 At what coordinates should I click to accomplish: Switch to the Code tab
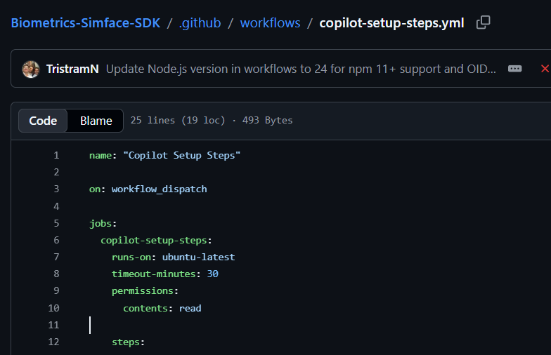(x=43, y=121)
